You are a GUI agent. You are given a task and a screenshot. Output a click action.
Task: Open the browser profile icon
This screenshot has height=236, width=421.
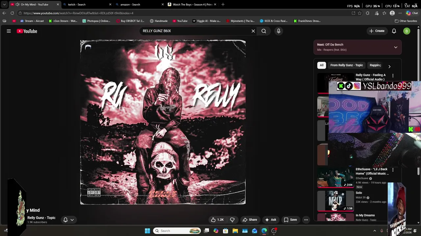tap(392, 13)
